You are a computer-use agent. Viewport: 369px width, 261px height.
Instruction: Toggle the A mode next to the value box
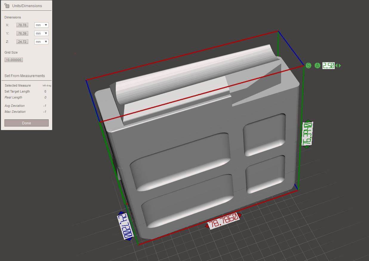[x=317, y=65]
